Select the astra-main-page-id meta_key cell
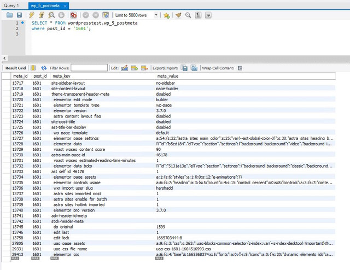The width and height of the screenshot is (350, 270). [102, 155]
